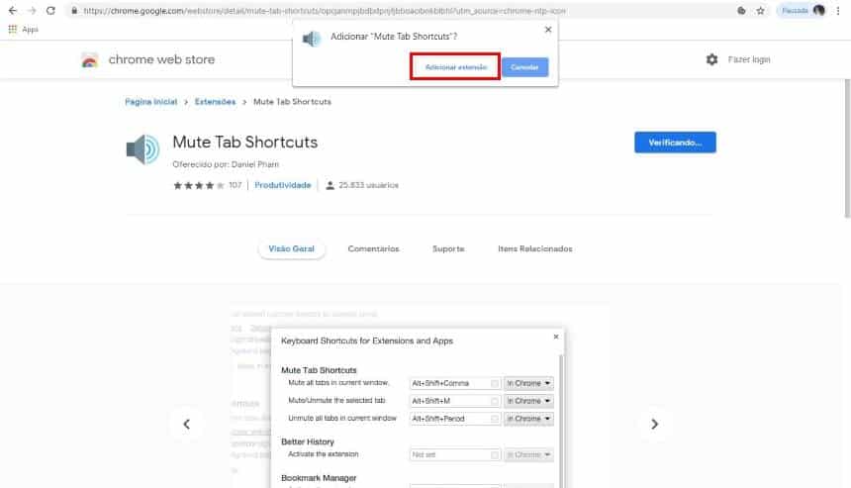Viewport: 851px width, 488px height.
Task: Switch to Comentários tab
Action: click(373, 248)
